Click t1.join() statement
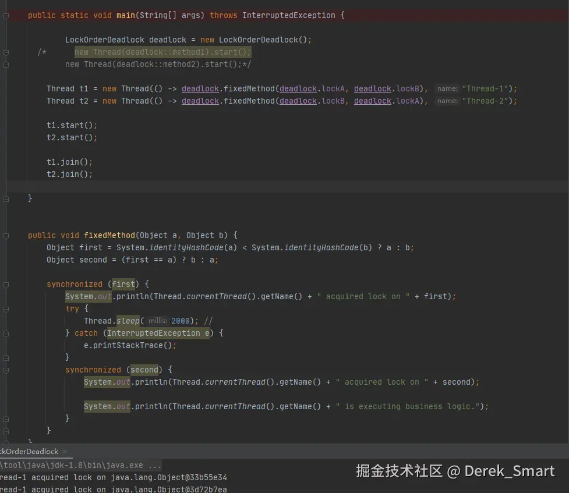The image size is (569, 493). pos(70,162)
